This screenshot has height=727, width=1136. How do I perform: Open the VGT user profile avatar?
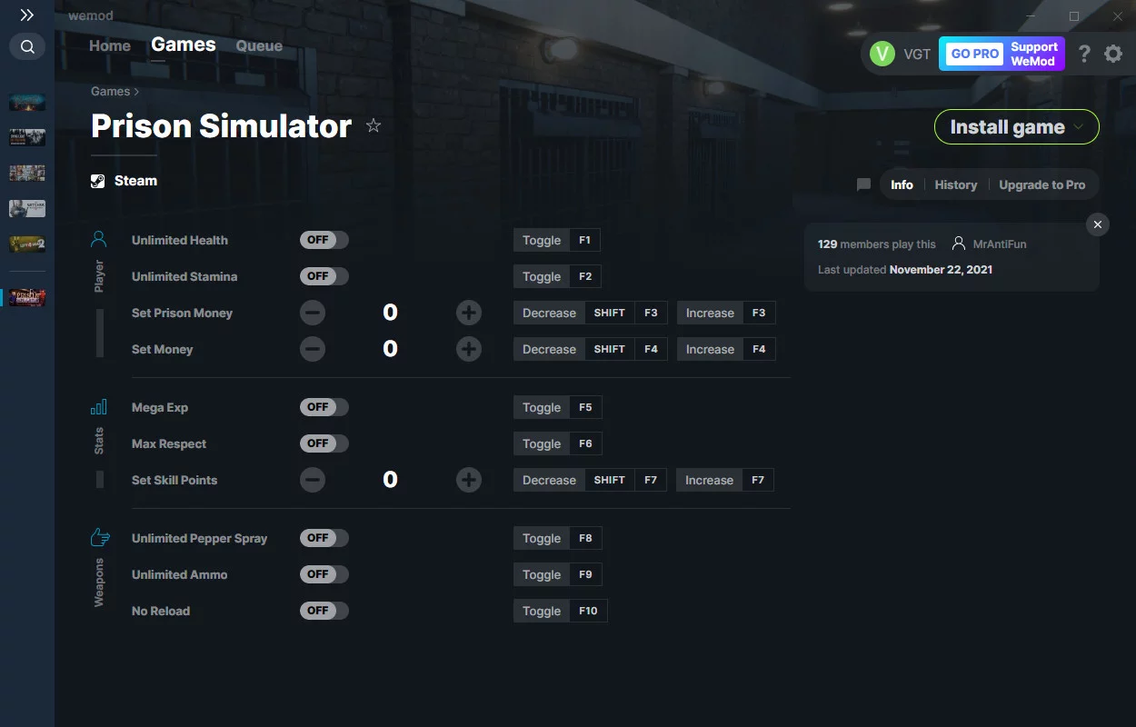(882, 54)
